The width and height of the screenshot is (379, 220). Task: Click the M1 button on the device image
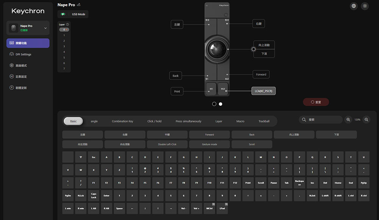tap(211, 89)
